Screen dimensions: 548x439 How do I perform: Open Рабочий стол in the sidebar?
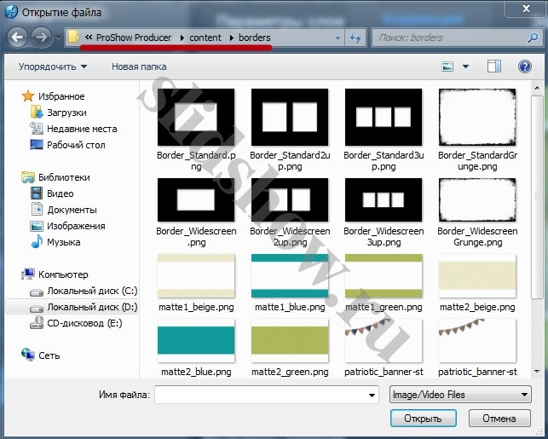[76, 145]
